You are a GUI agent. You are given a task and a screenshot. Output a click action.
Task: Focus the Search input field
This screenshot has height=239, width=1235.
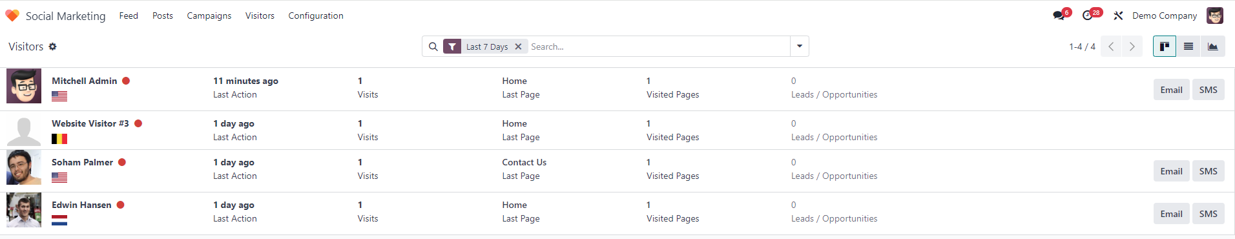coord(658,47)
